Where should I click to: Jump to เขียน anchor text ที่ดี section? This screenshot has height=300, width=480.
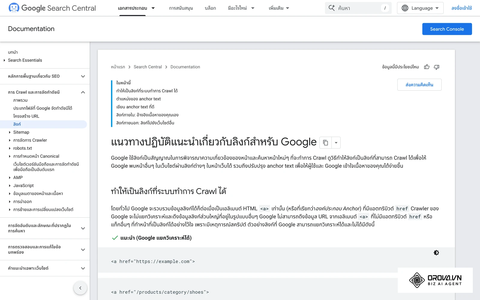tap(135, 107)
